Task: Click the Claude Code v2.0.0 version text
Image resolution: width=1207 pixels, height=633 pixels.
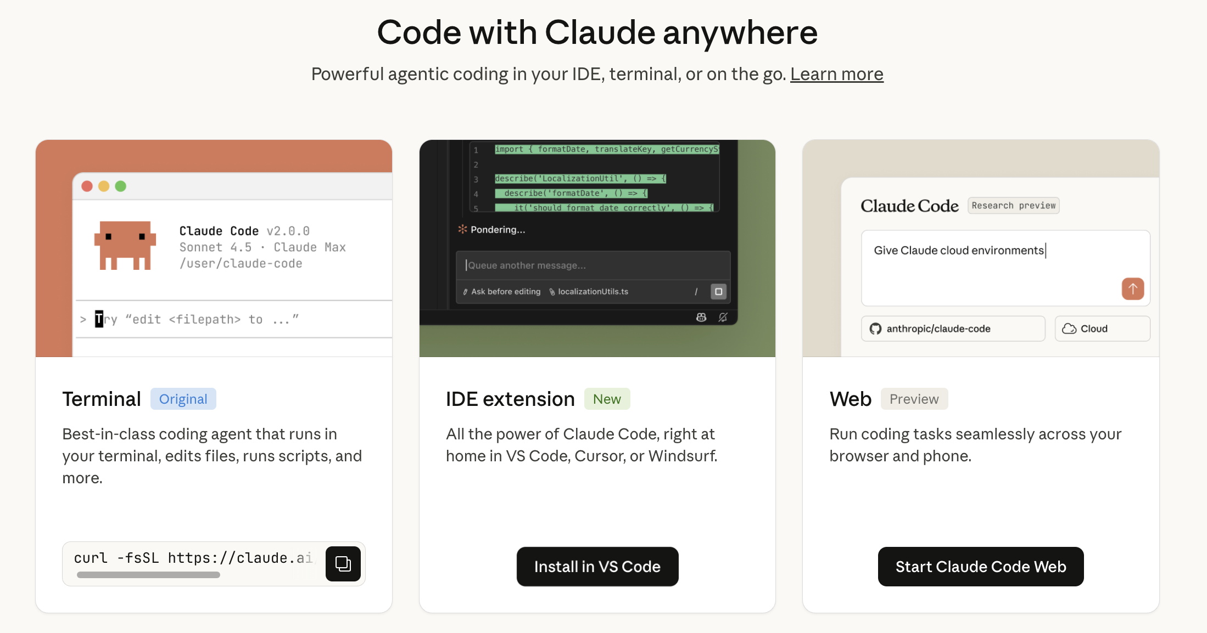Action: click(244, 231)
